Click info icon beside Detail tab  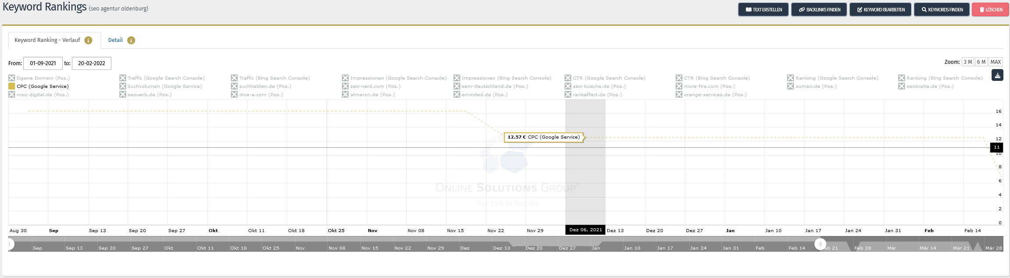coord(131,40)
